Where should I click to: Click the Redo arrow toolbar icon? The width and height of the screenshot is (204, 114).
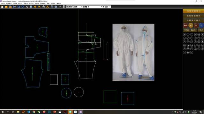coord(23,7)
